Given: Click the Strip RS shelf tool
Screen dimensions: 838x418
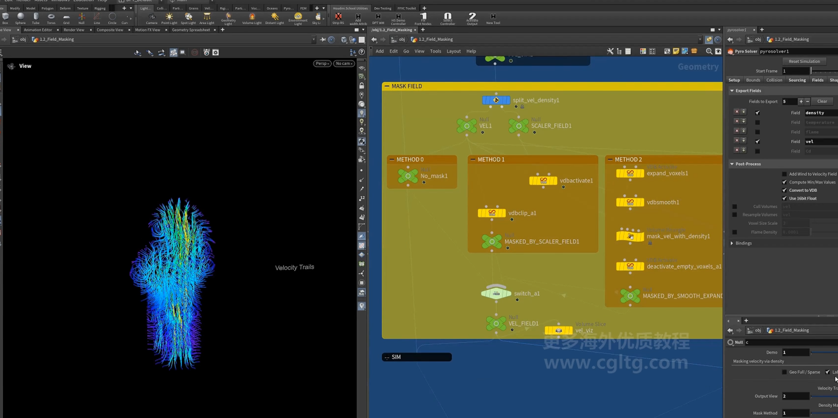Looking at the screenshot, I should [338, 18].
